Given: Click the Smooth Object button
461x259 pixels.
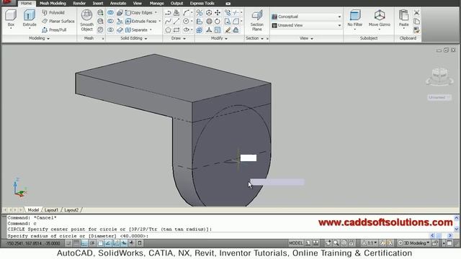Looking at the screenshot, I should tap(86, 20).
